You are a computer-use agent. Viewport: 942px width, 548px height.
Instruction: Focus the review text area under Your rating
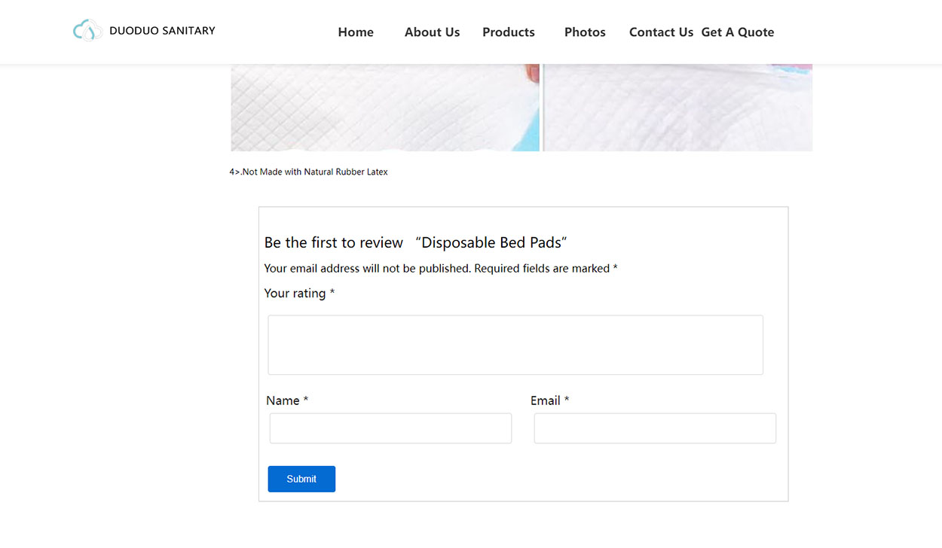click(515, 345)
